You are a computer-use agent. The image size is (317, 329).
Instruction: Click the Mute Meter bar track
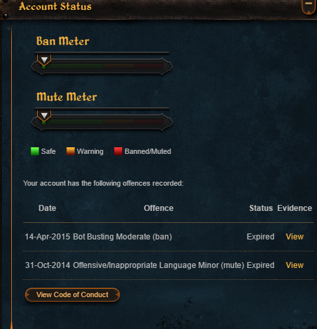[101, 122]
